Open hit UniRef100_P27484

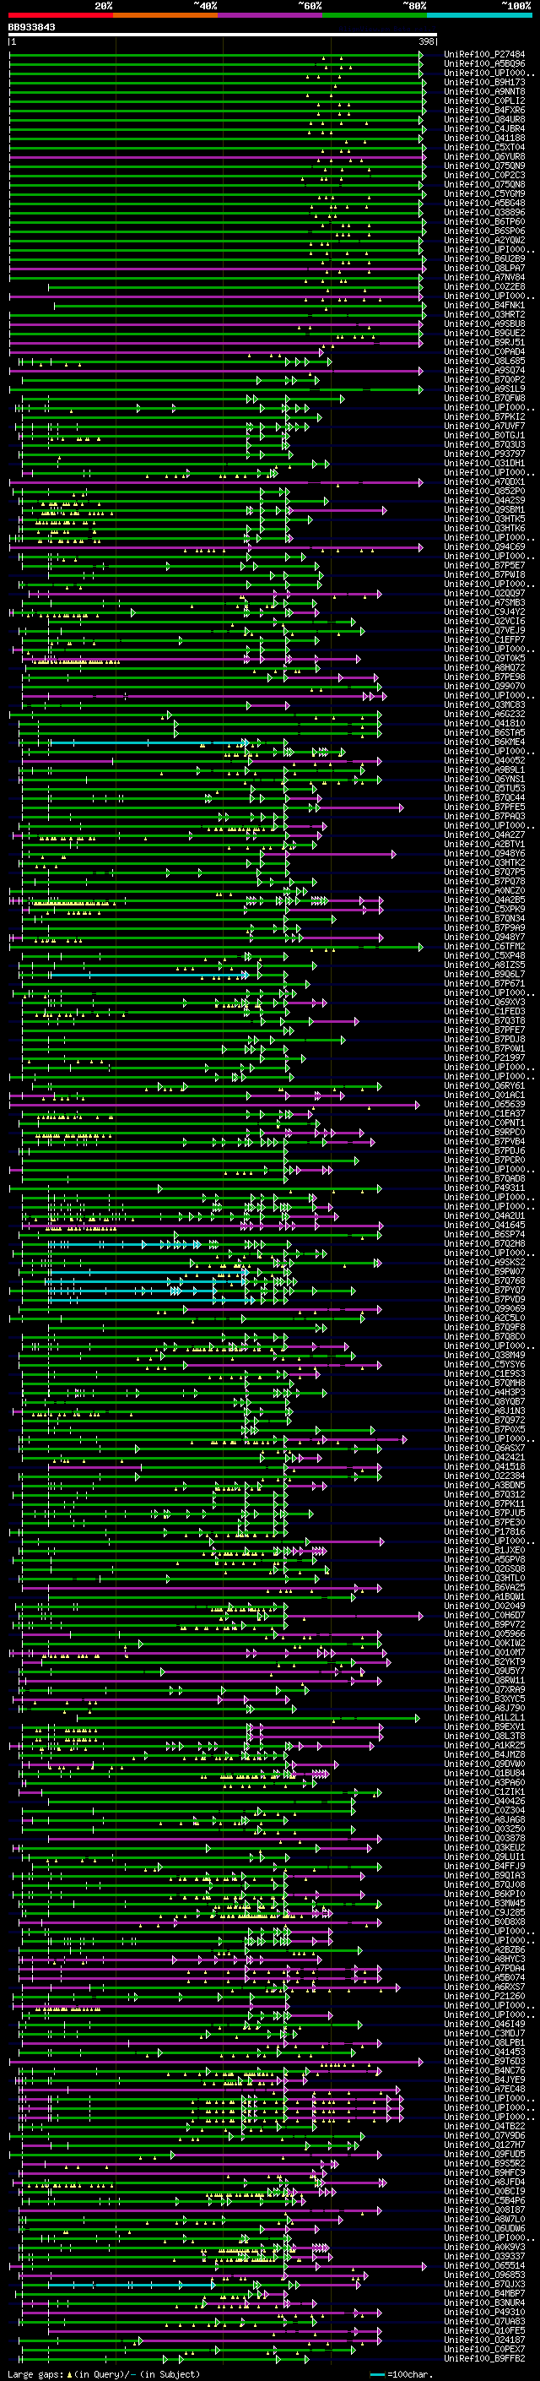pos(483,55)
